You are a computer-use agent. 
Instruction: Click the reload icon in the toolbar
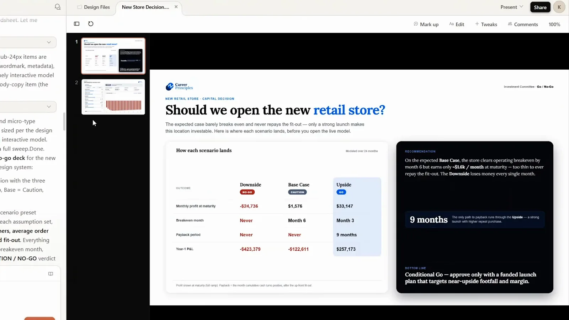click(x=91, y=24)
